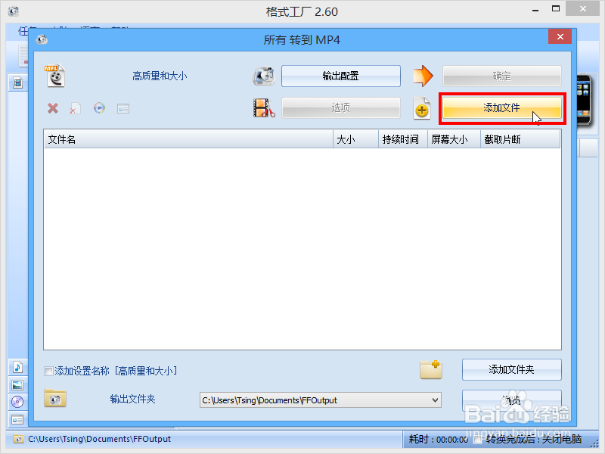The image size is (605, 454).
Task: Open the video category film icon in sidebar
Action: [x=17, y=82]
